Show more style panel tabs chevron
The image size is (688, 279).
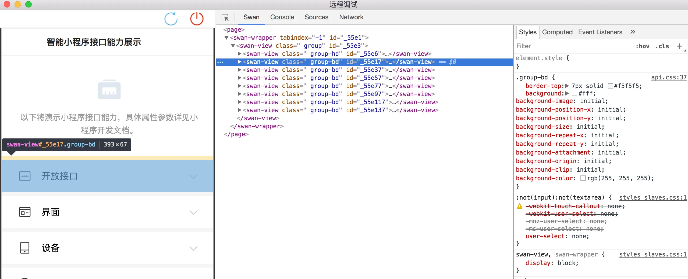coord(633,32)
